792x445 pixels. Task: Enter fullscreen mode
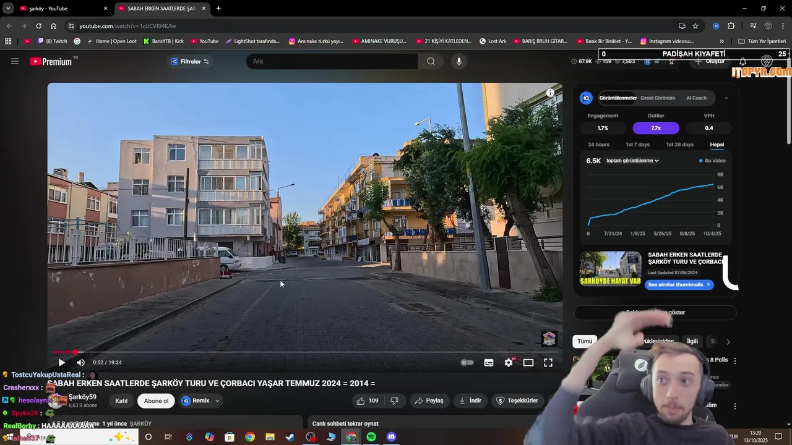548,363
